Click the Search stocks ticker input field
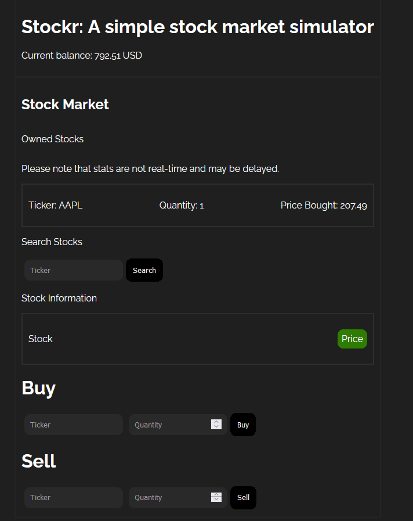Image resolution: width=413 pixels, height=521 pixels. click(x=73, y=270)
